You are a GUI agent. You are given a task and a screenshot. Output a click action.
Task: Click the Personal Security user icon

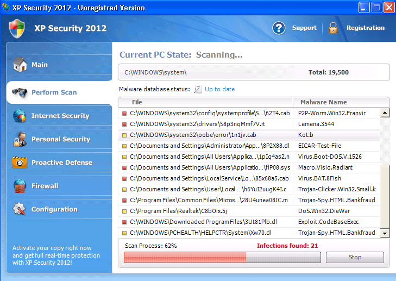coord(20,139)
